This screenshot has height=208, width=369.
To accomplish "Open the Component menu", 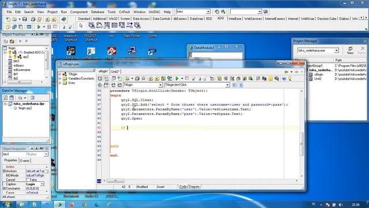I will (79, 12).
